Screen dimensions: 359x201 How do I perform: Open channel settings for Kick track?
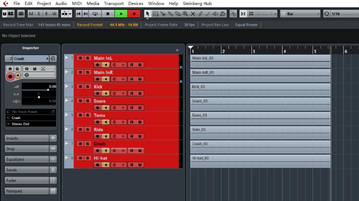coord(114,93)
